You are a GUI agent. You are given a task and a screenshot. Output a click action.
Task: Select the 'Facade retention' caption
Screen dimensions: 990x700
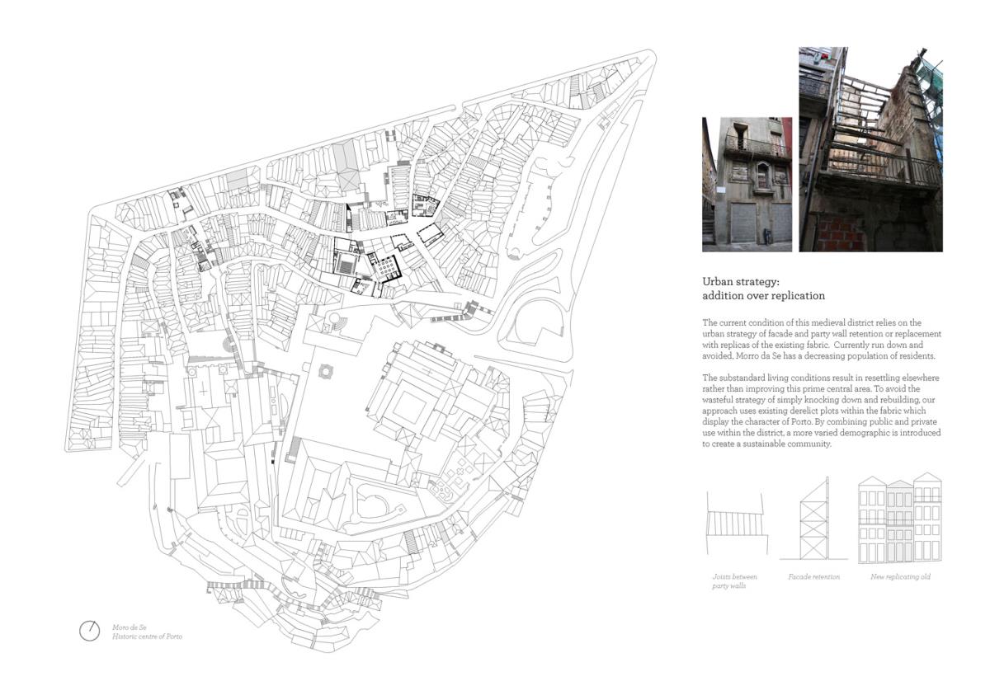coord(813,577)
